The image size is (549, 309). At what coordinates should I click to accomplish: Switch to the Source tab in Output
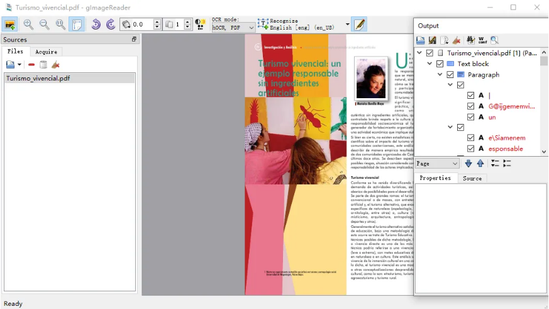coord(472,178)
